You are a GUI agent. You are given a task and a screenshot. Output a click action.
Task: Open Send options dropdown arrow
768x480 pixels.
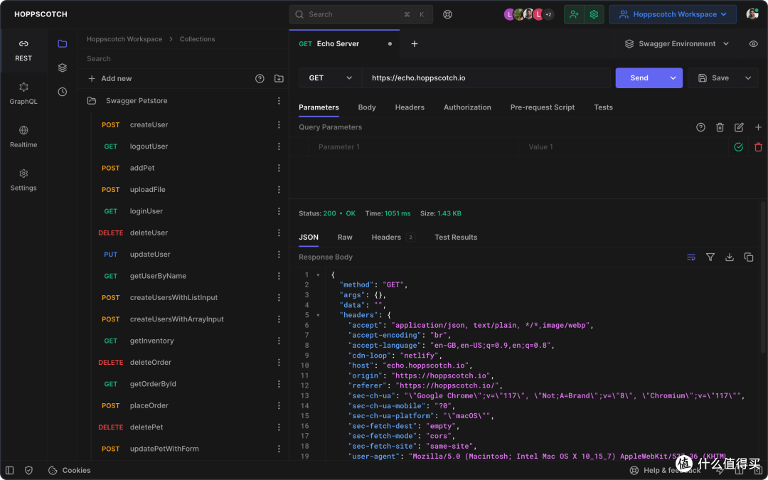click(x=673, y=78)
